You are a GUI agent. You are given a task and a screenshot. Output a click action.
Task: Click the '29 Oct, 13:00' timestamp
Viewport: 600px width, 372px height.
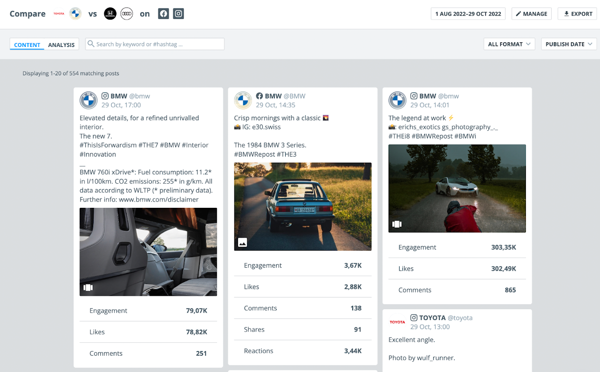(x=430, y=327)
